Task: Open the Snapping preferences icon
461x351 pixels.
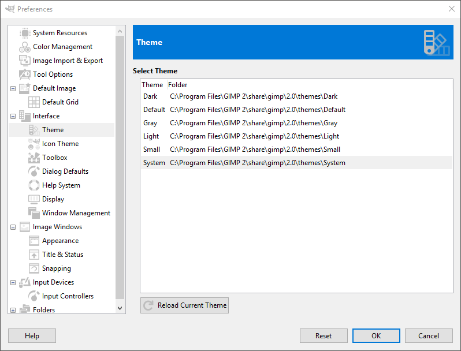Action: 34,268
